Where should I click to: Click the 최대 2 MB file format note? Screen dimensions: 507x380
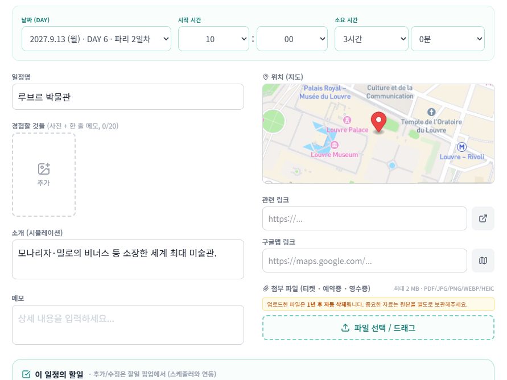444,288
